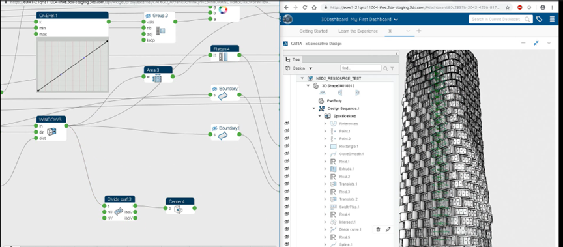Click the search magnifier beside find field
This screenshot has height=247, width=563.
coord(385,68)
